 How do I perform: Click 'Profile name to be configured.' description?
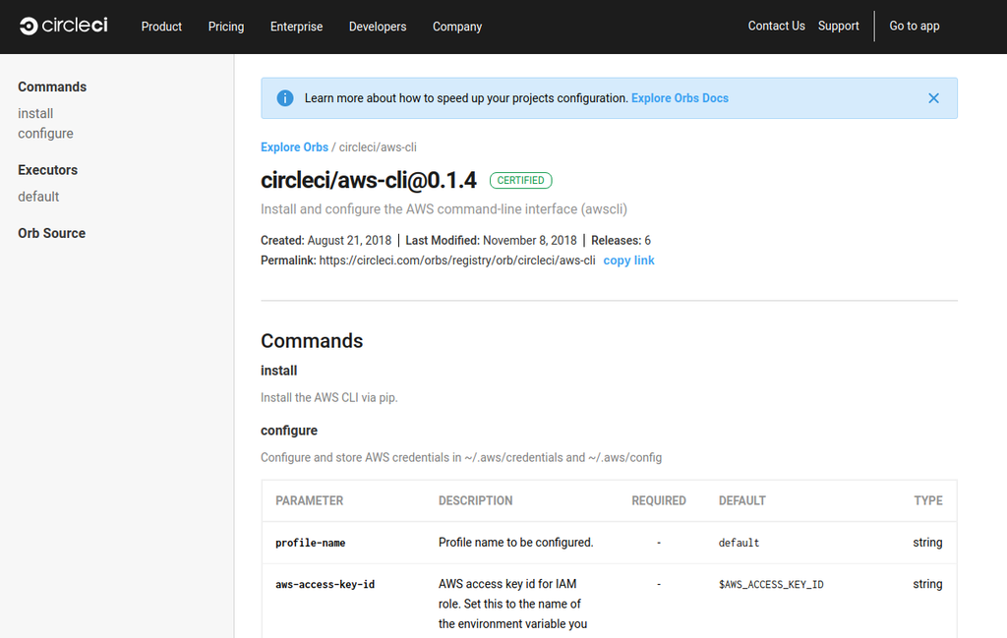[515, 543]
